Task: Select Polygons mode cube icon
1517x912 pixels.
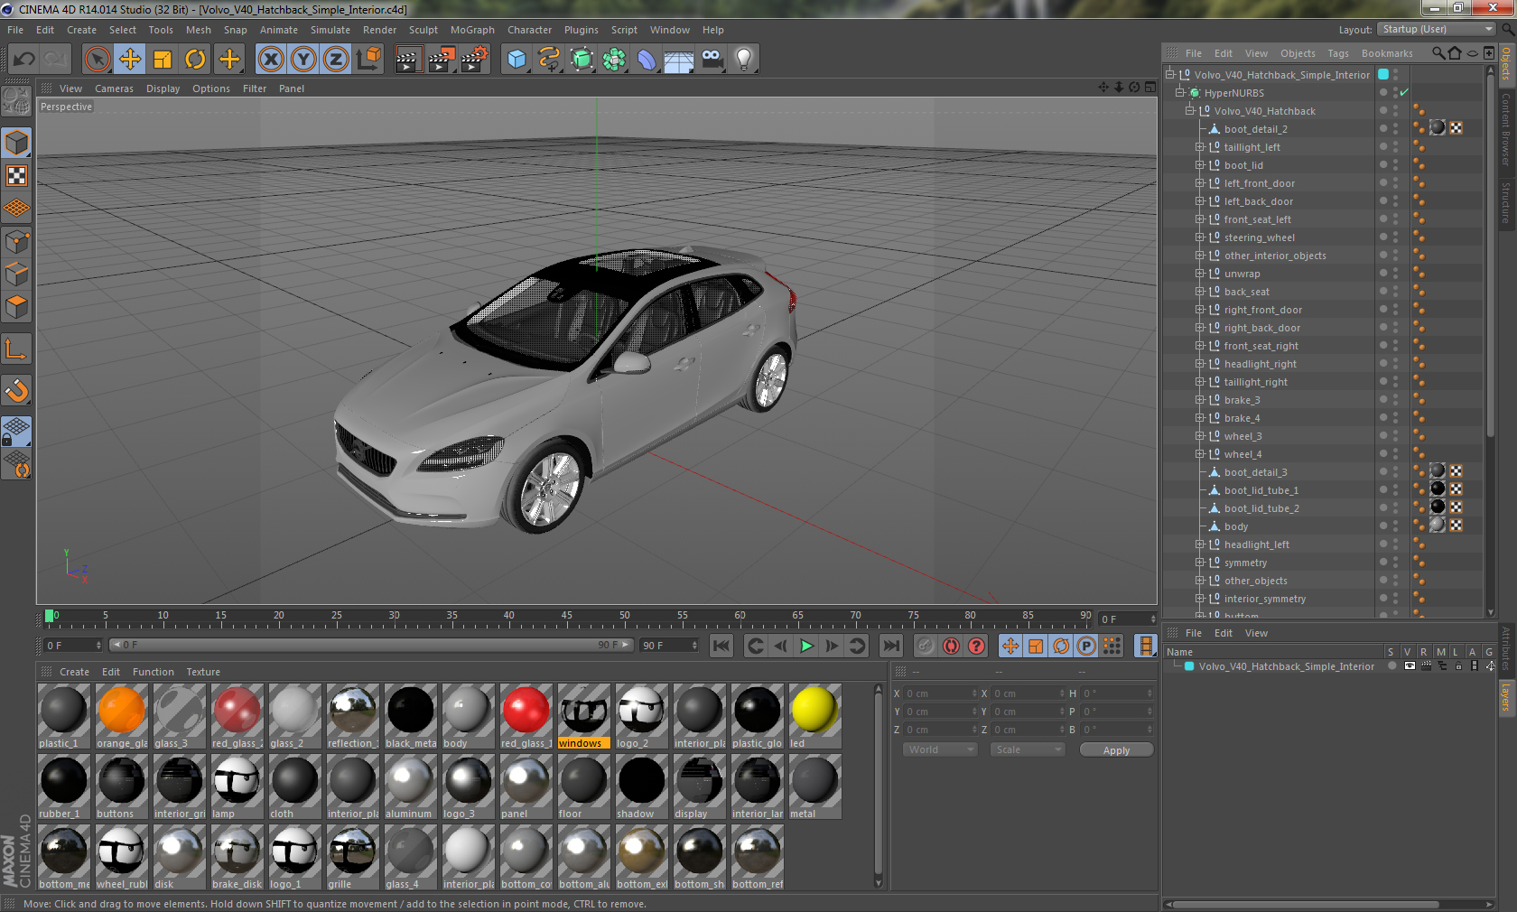Action: click(x=16, y=307)
